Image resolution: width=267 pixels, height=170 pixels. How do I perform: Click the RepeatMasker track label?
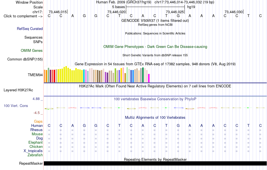pyautogui.click(x=31, y=163)
